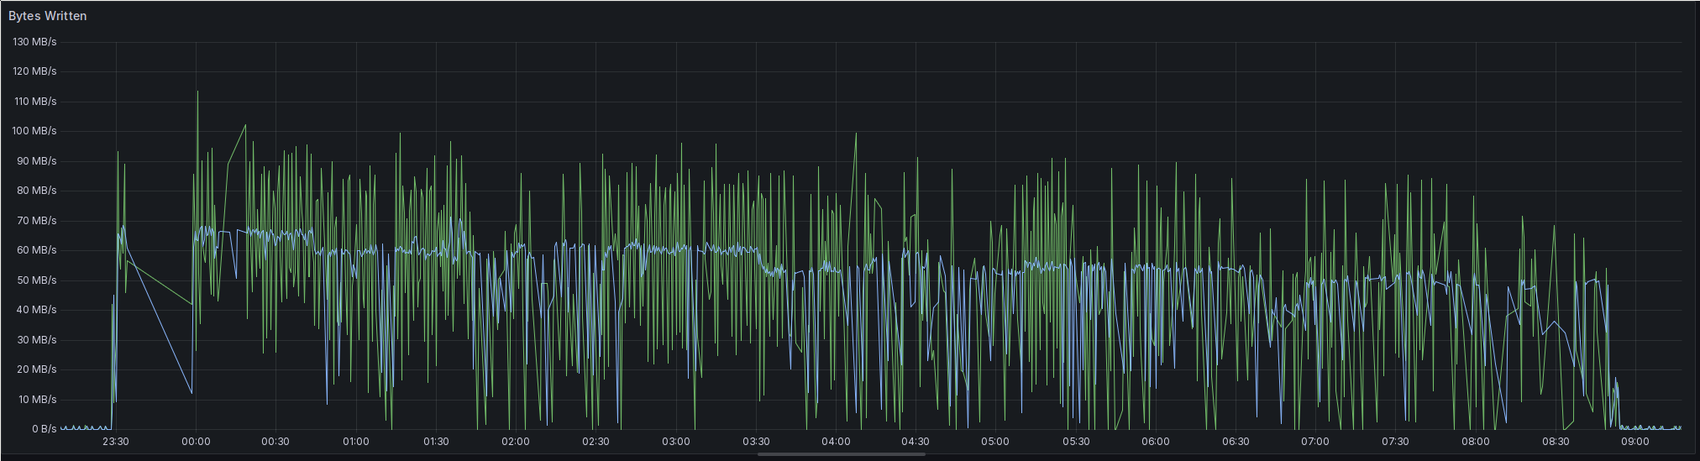Click the 01:00 time axis label
The width and height of the screenshot is (1700, 461).
click(x=356, y=442)
